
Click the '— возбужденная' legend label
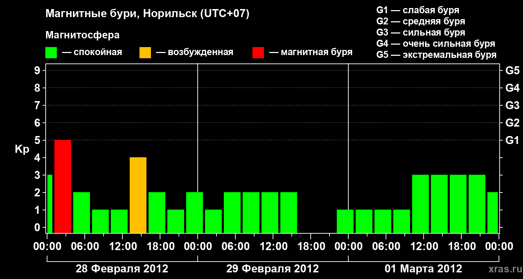[195, 52]
